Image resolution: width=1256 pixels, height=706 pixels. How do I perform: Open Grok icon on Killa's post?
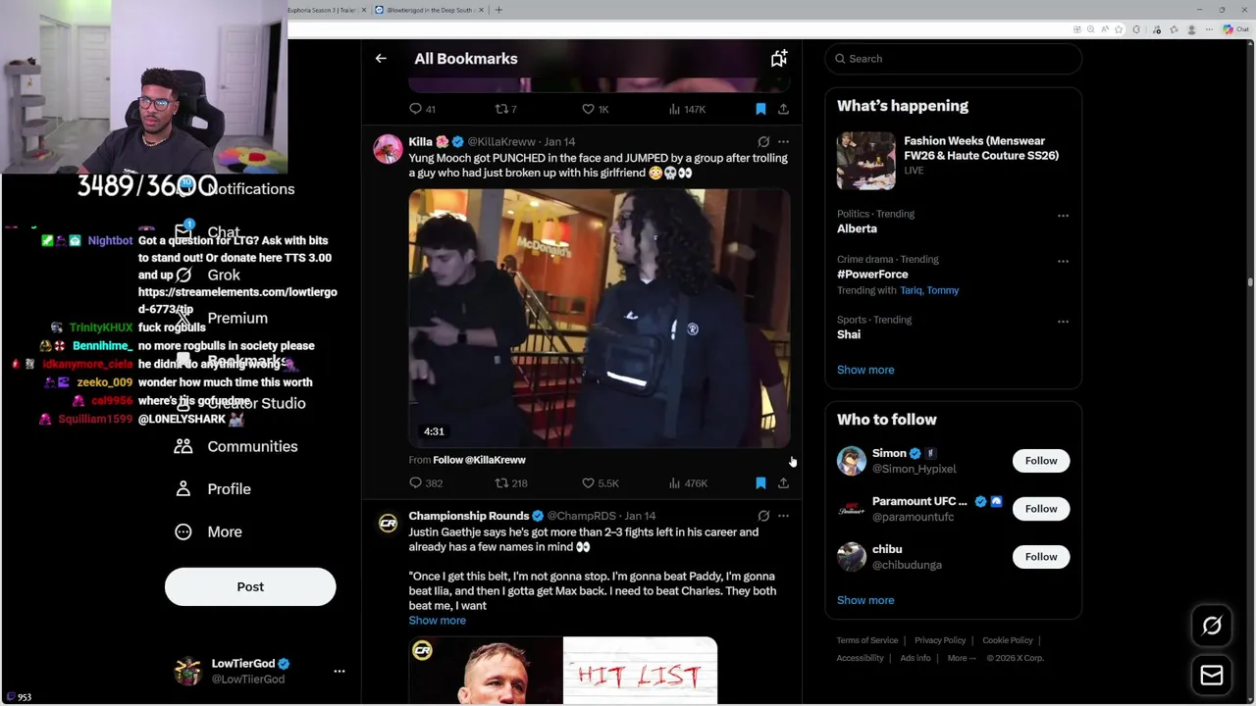point(763,142)
